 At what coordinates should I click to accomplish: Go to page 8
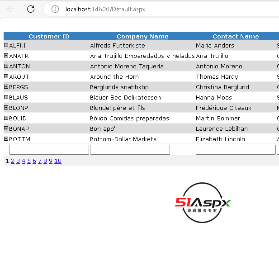tap(45, 161)
